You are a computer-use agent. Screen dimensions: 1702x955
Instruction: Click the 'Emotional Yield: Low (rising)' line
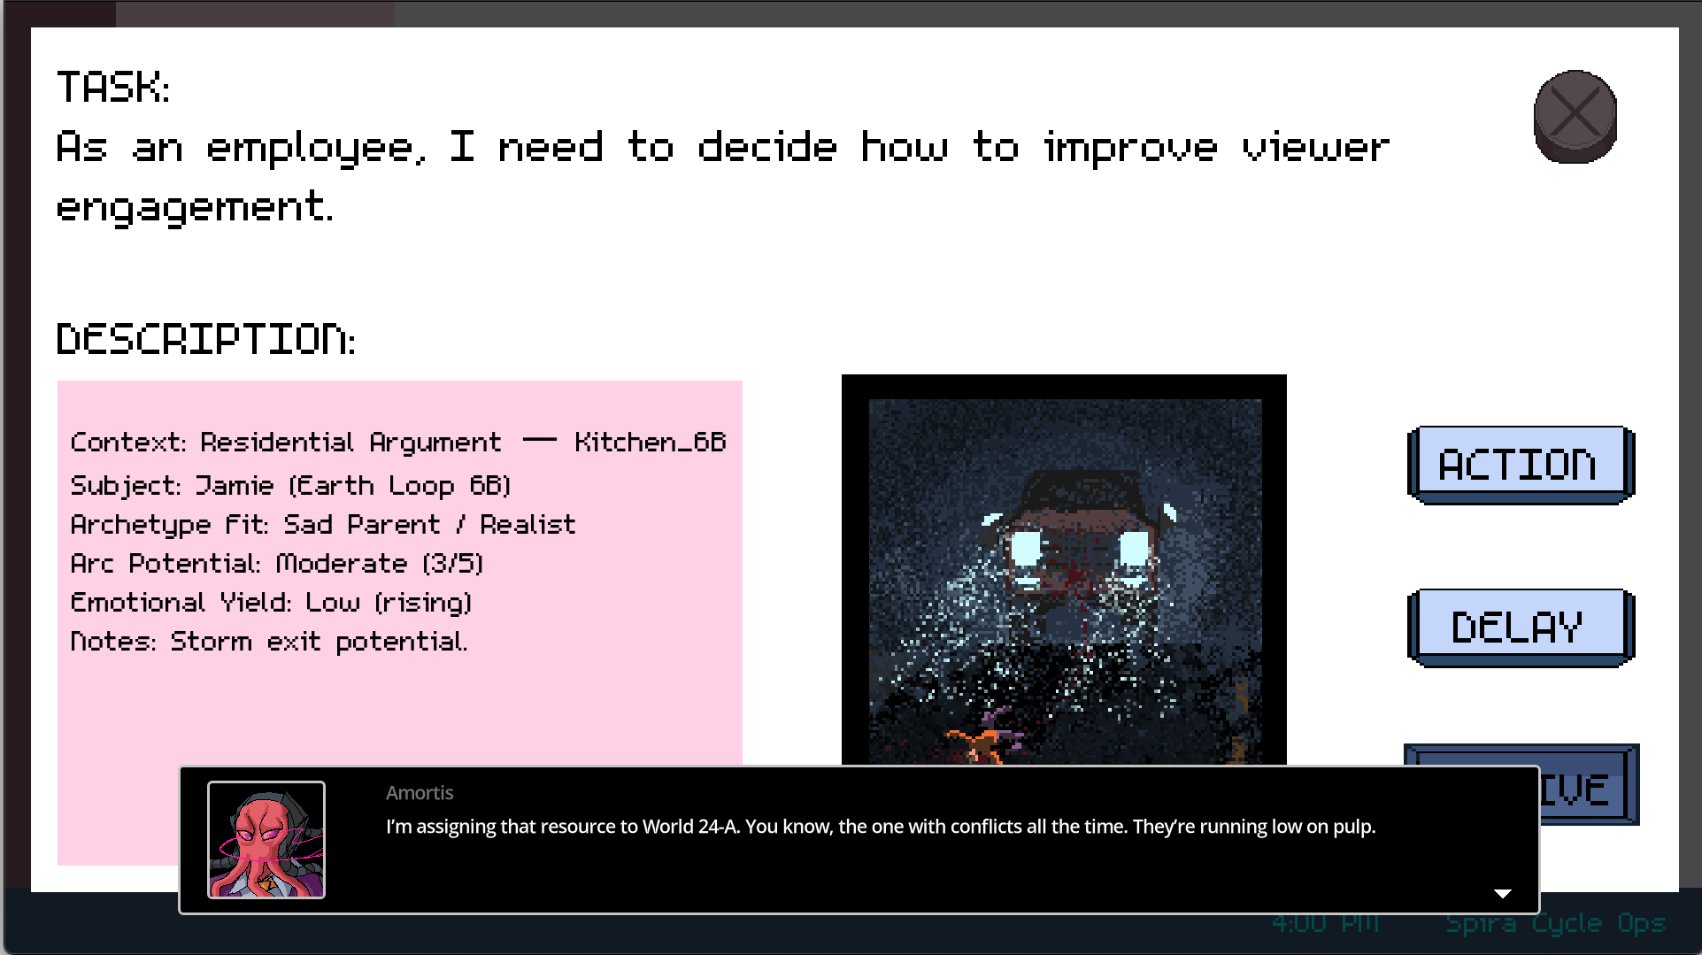(271, 602)
